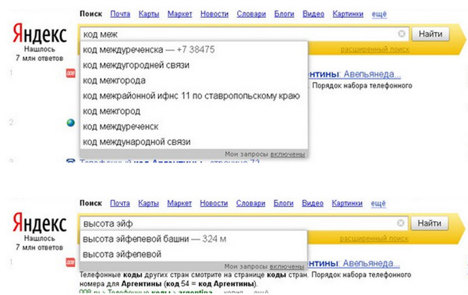The image size is (468, 295).
Task: Open Блоги link in the lower navigation
Action: tap(284, 203)
